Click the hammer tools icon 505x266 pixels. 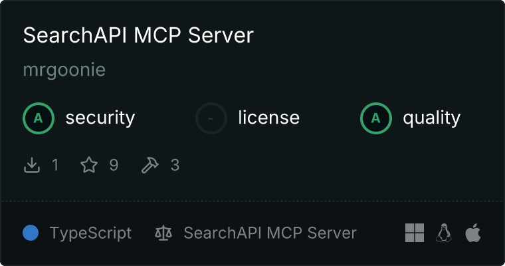coord(150,165)
